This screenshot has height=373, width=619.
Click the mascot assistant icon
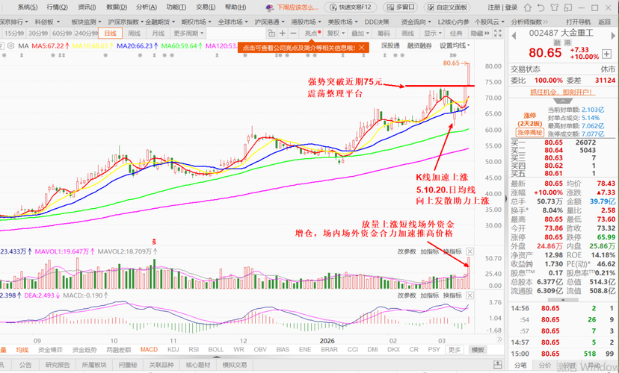point(270,7)
